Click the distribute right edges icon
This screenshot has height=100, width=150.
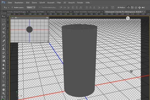(x=106, y=7)
